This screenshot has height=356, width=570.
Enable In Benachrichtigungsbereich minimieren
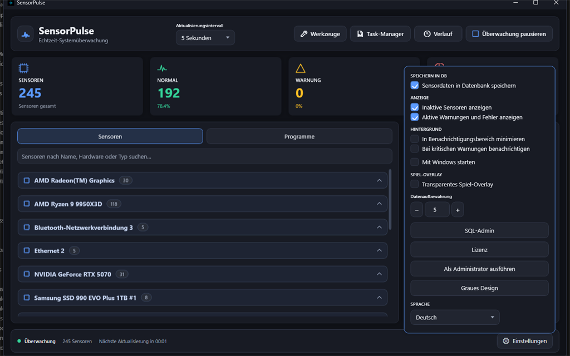pyautogui.click(x=414, y=139)
